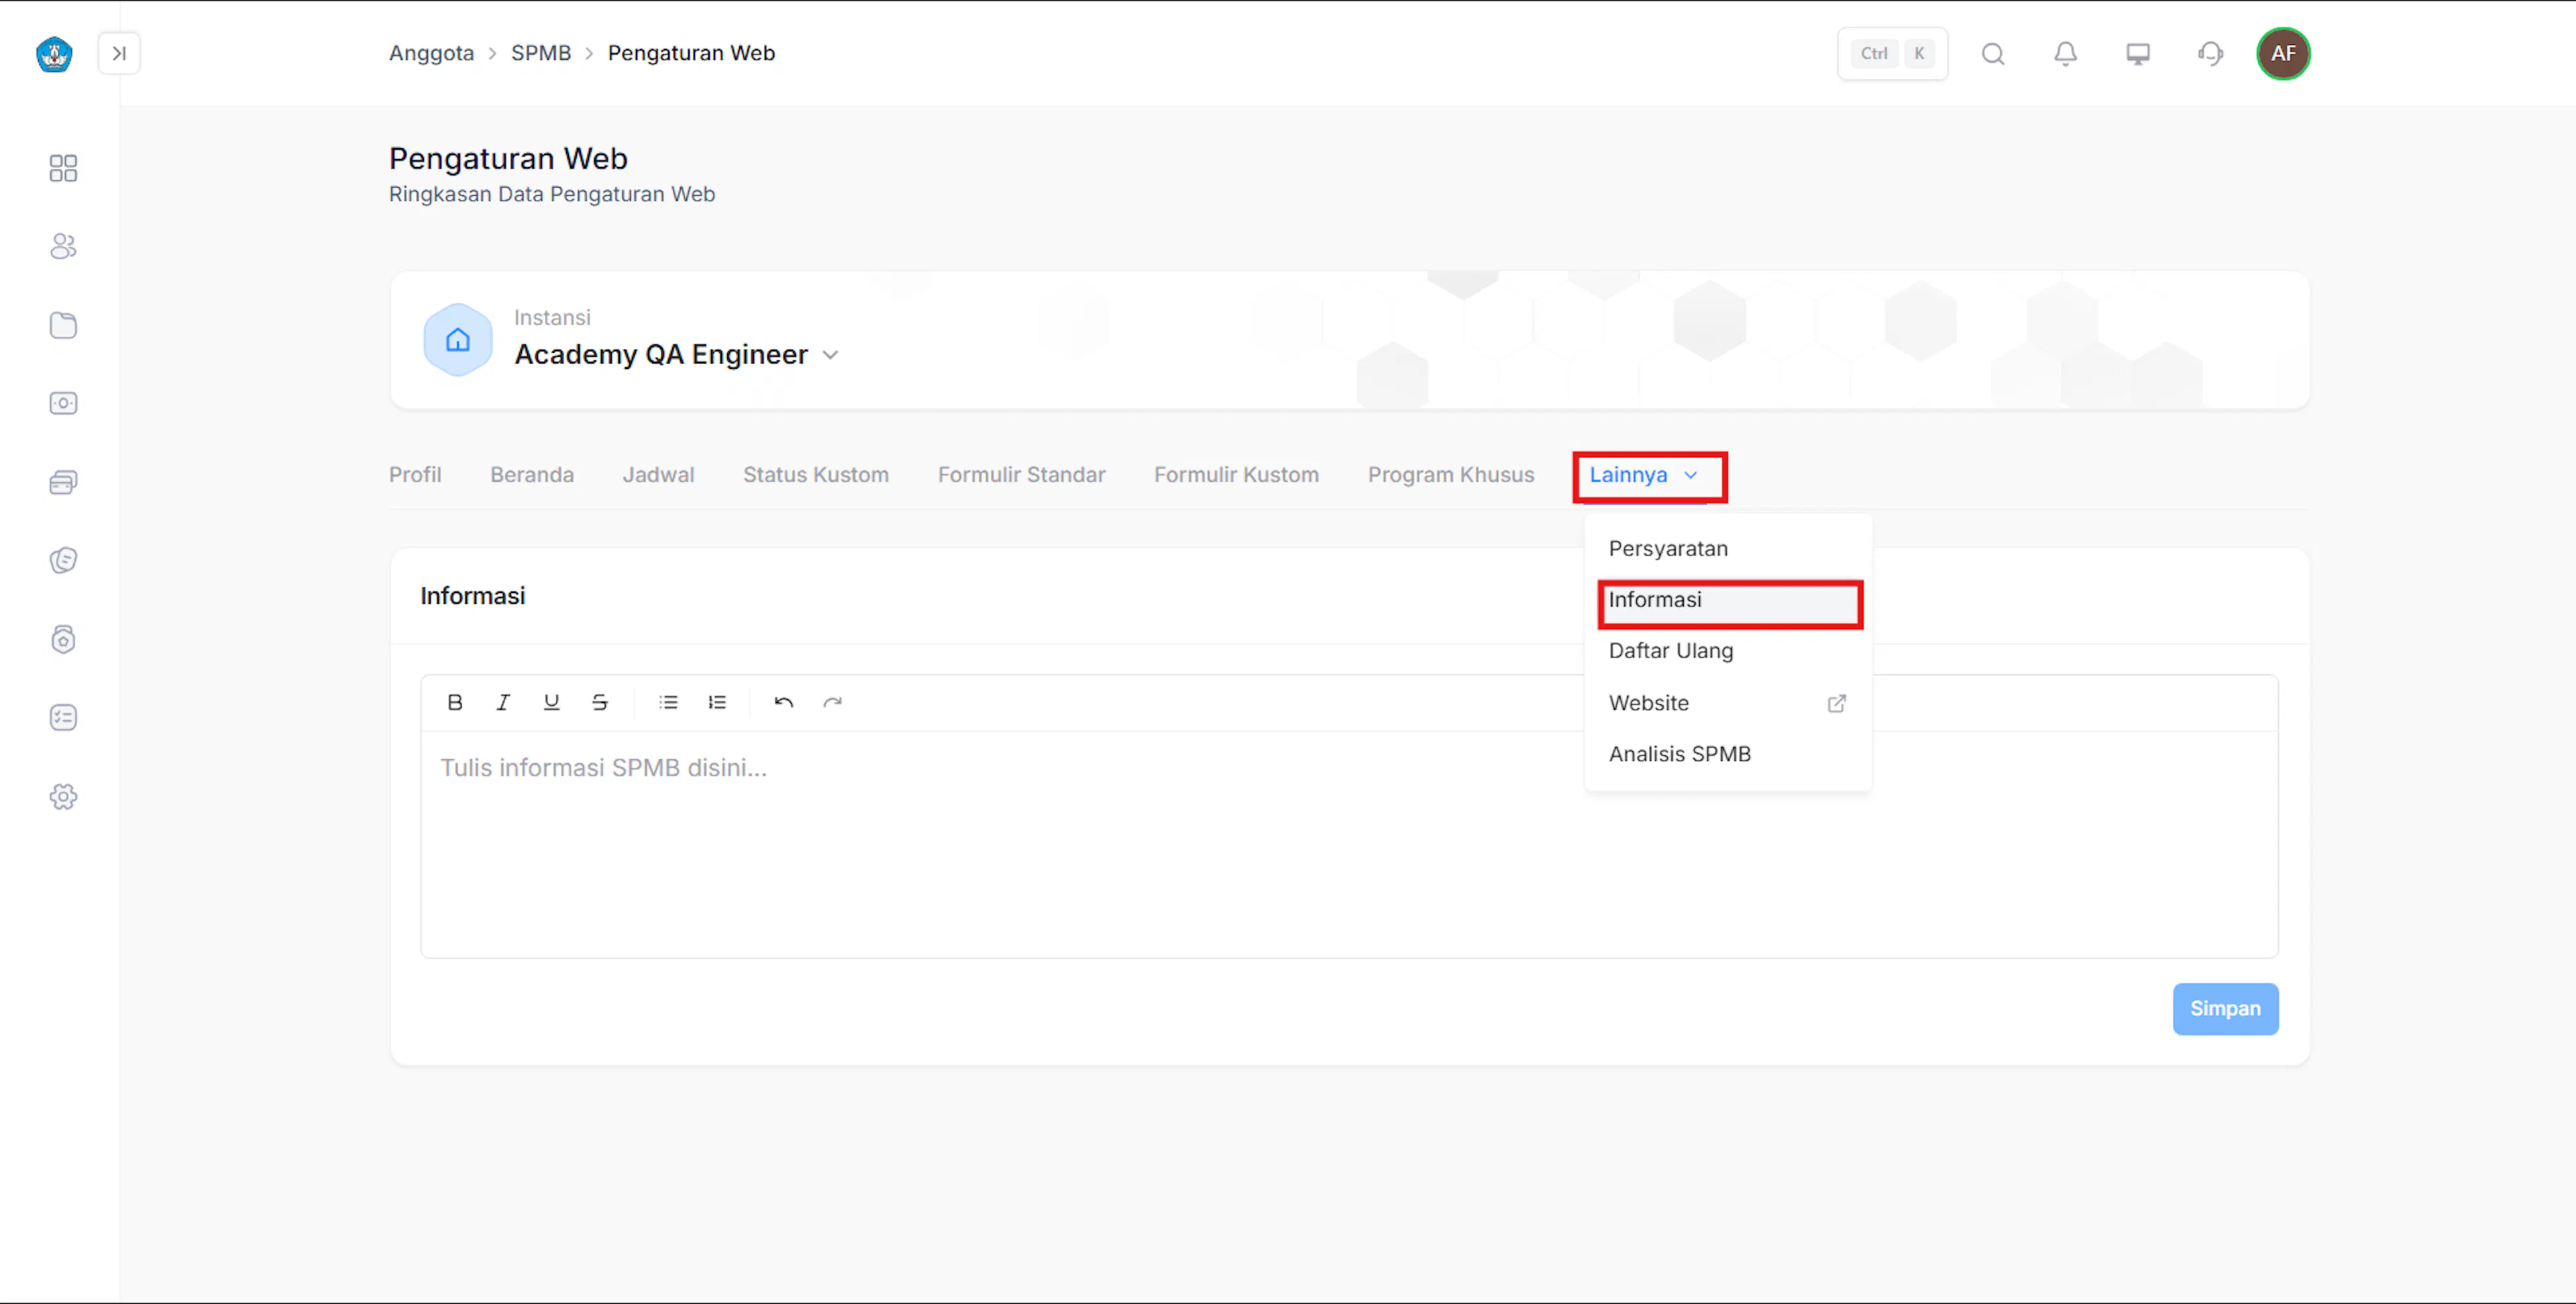Screen dimensions: 2576x1304
Task: Expand the sidebar with the arrow toggle
Action: 119,54
